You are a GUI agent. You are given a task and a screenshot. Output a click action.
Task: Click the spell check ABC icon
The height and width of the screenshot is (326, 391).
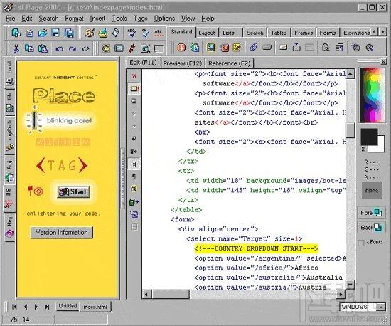132,33
